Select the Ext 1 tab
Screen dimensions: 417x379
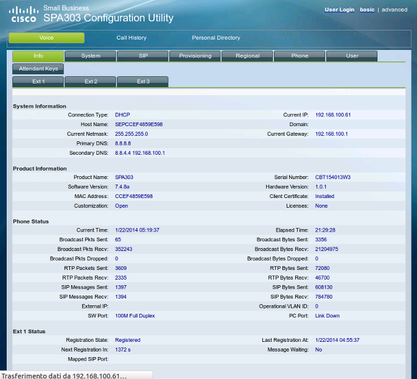(38, 82)
